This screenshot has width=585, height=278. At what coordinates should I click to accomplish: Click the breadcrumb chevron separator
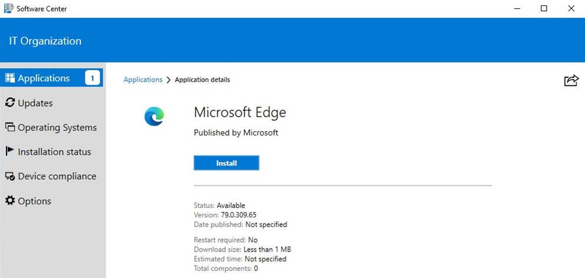click(x=168, y=80)
